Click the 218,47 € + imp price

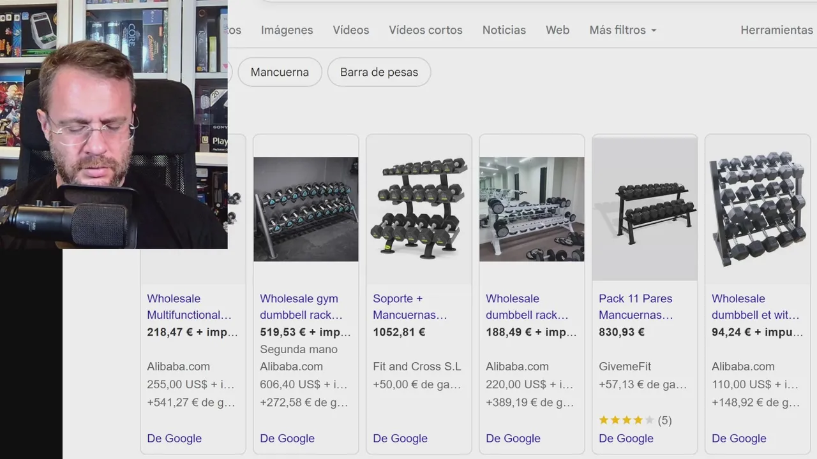pos(192,332)
